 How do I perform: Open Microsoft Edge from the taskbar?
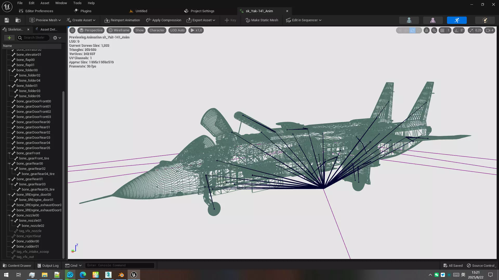(x=83, y=275)
